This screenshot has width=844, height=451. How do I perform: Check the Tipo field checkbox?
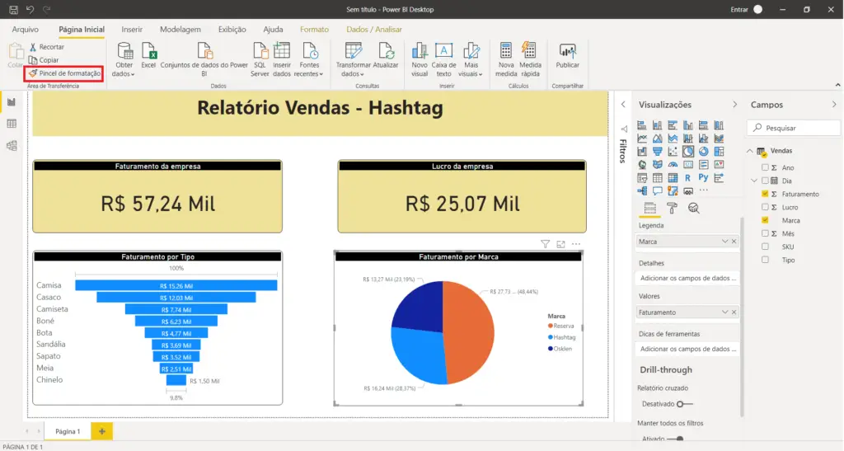click(x=765, y=260)
